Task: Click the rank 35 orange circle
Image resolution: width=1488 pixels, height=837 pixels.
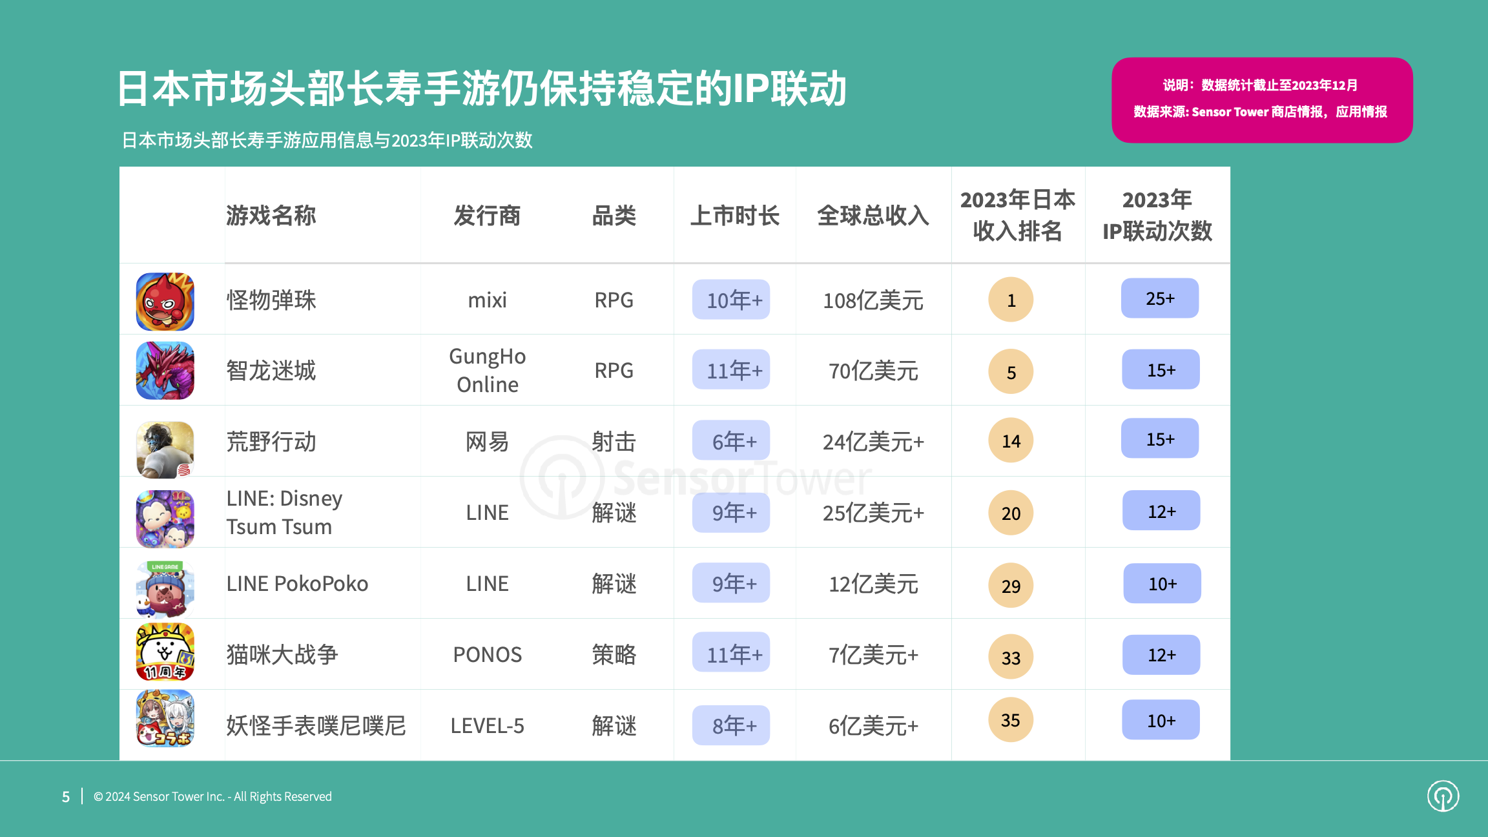Action: pyautogui.click(x=1011, y=719)
